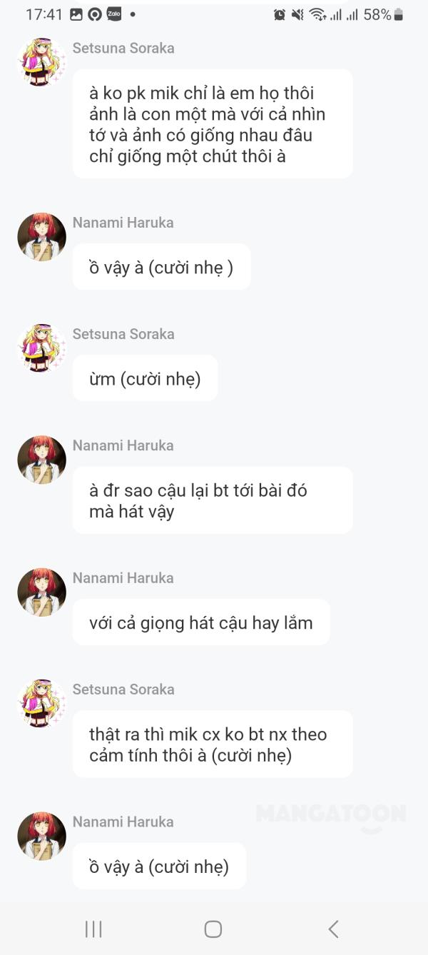The image size is (428, 955).
Task: Open Setsuna Soraka's avatar on first message
Action: coord(41,62)
